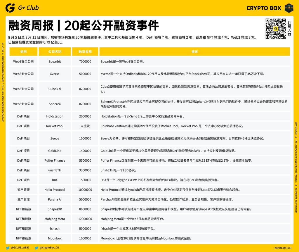Image resolution: width=299 pixels, height=252 pixels.
Task: Click the fxhash company name cell
Action: 55,229
